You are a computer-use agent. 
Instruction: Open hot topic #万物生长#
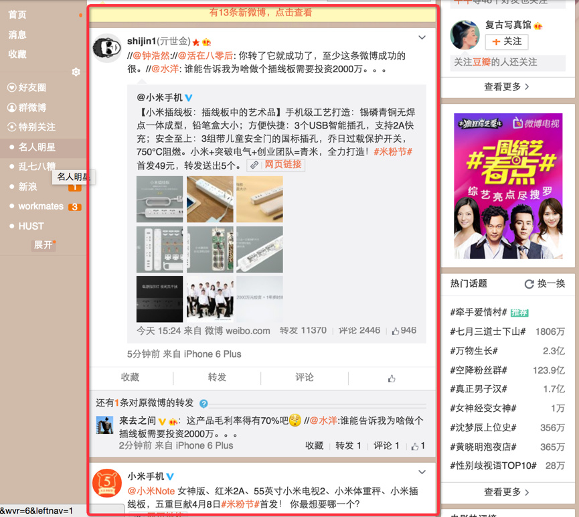coord(474,351)
